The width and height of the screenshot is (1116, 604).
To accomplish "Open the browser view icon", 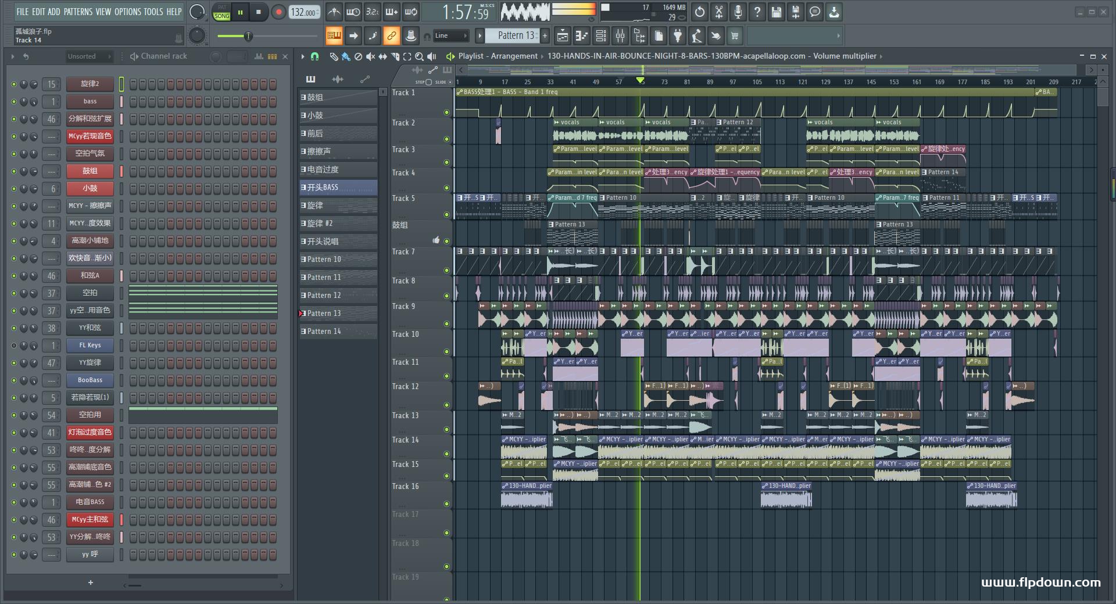I will click(639, 36).
